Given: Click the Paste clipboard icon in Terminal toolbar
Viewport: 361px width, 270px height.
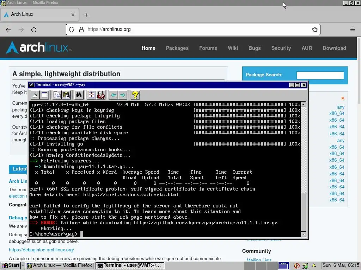Looking at the screenshot, I should pos(66,95).
